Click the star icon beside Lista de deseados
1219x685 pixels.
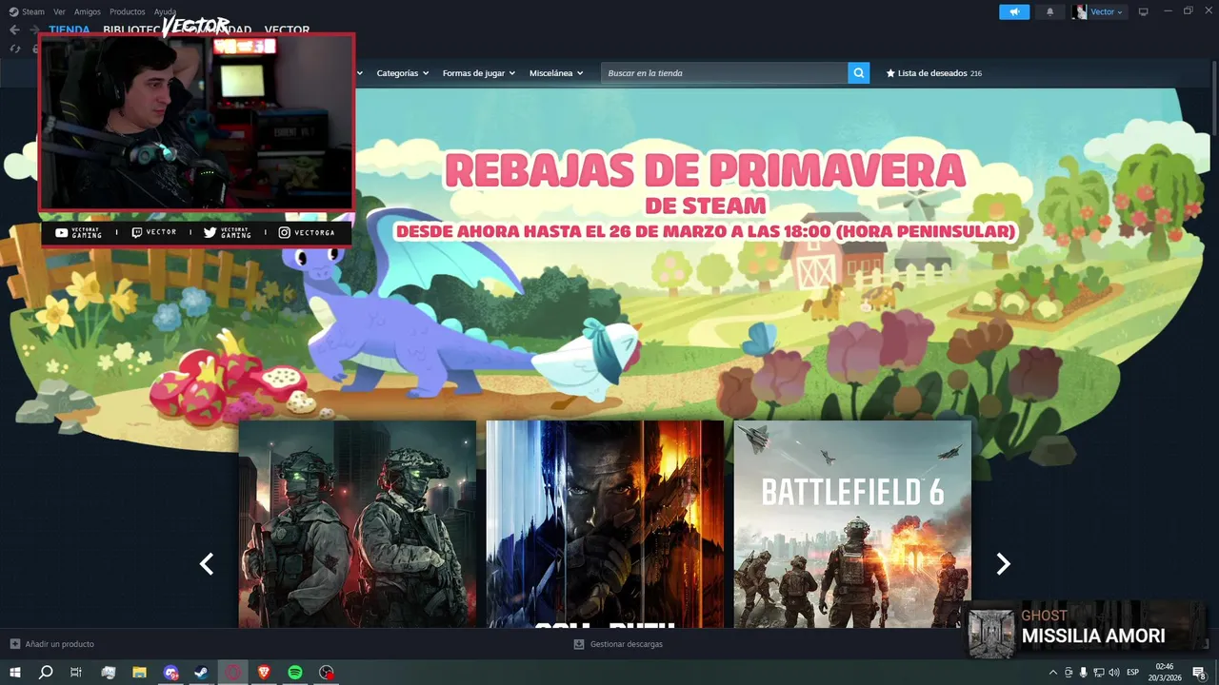point(890,73)
